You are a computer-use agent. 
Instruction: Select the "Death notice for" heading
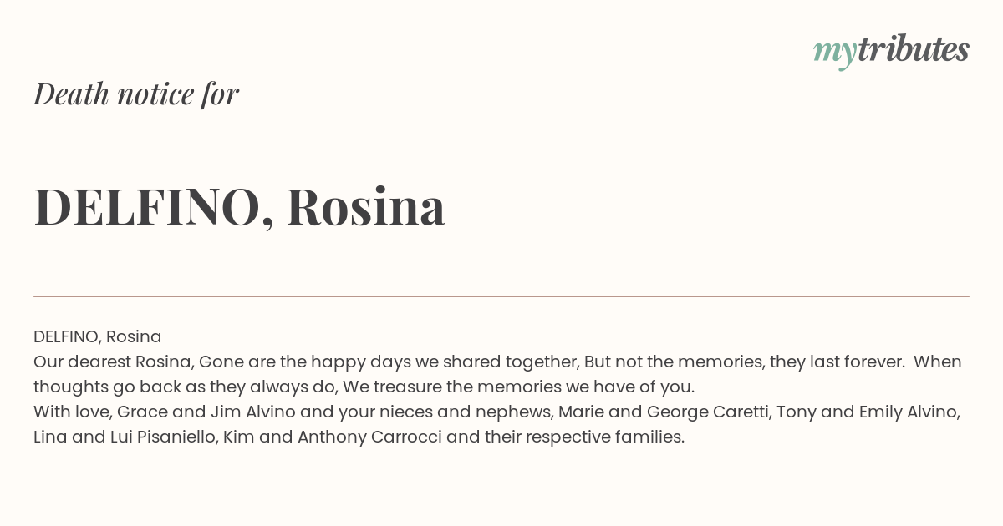click(136, 94)
